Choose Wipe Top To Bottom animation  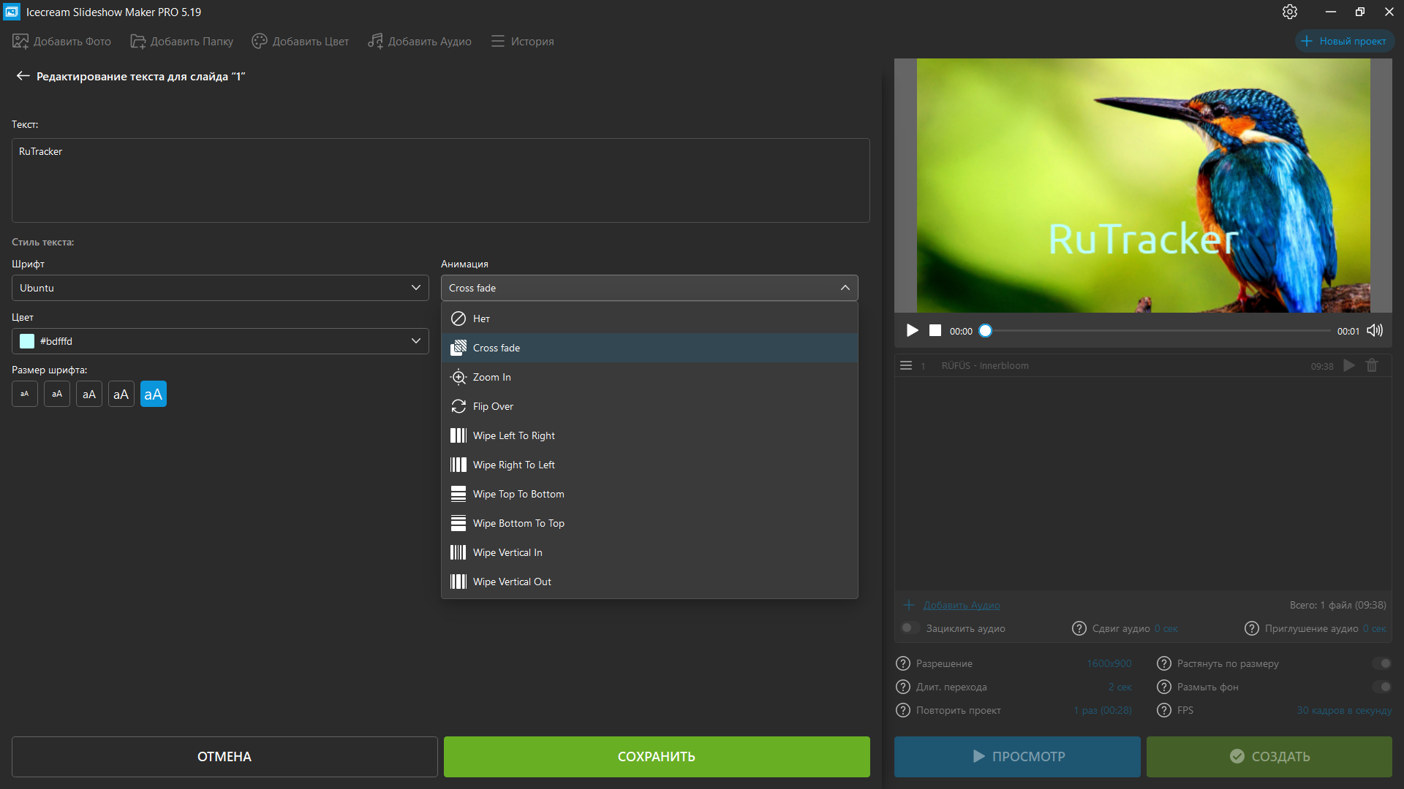[x=649, y=494]
